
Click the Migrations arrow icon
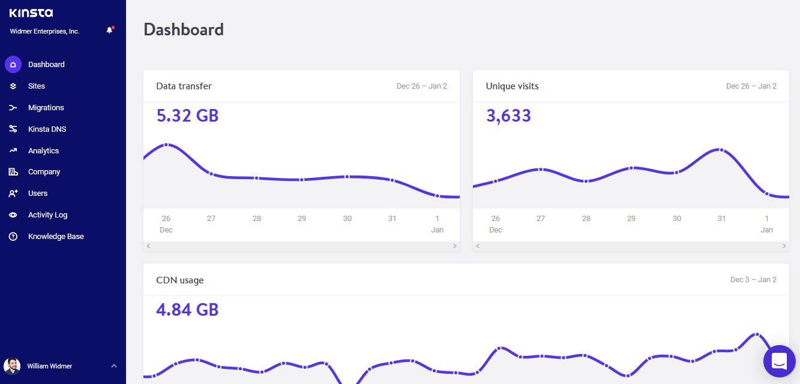pyautogui.click(x=13, y=108)
